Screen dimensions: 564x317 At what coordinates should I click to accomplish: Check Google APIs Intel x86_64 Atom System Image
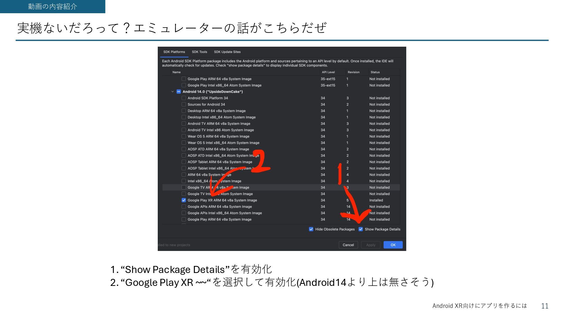click(184, 213)
